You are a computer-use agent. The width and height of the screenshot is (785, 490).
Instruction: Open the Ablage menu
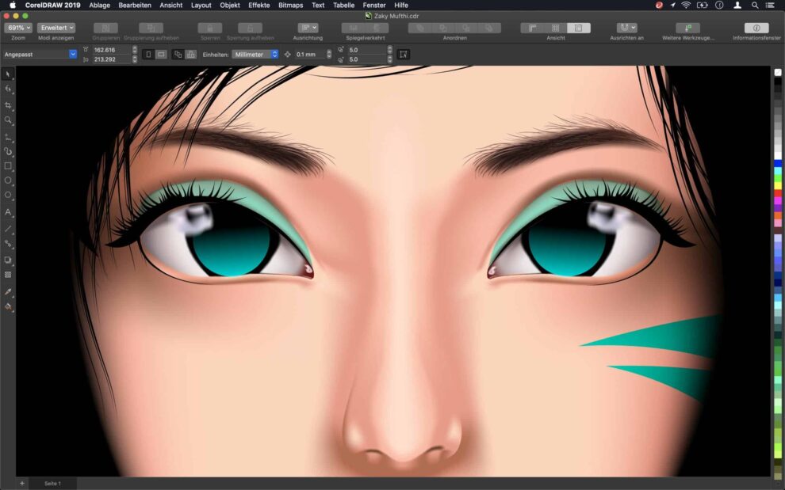click(x=100, y=5)
